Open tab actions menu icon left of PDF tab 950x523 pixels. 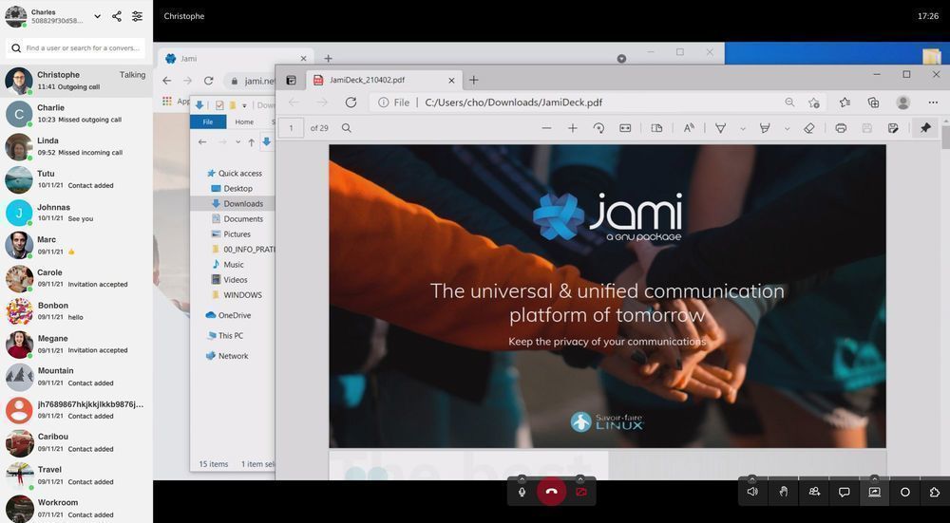tap(291, 80)
